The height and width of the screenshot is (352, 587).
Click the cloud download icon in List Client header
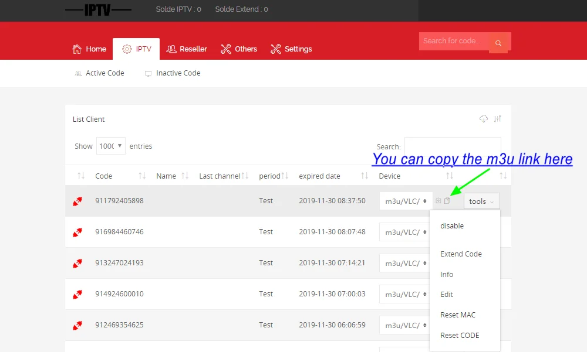pyautogui.click(x=484, y=119)
